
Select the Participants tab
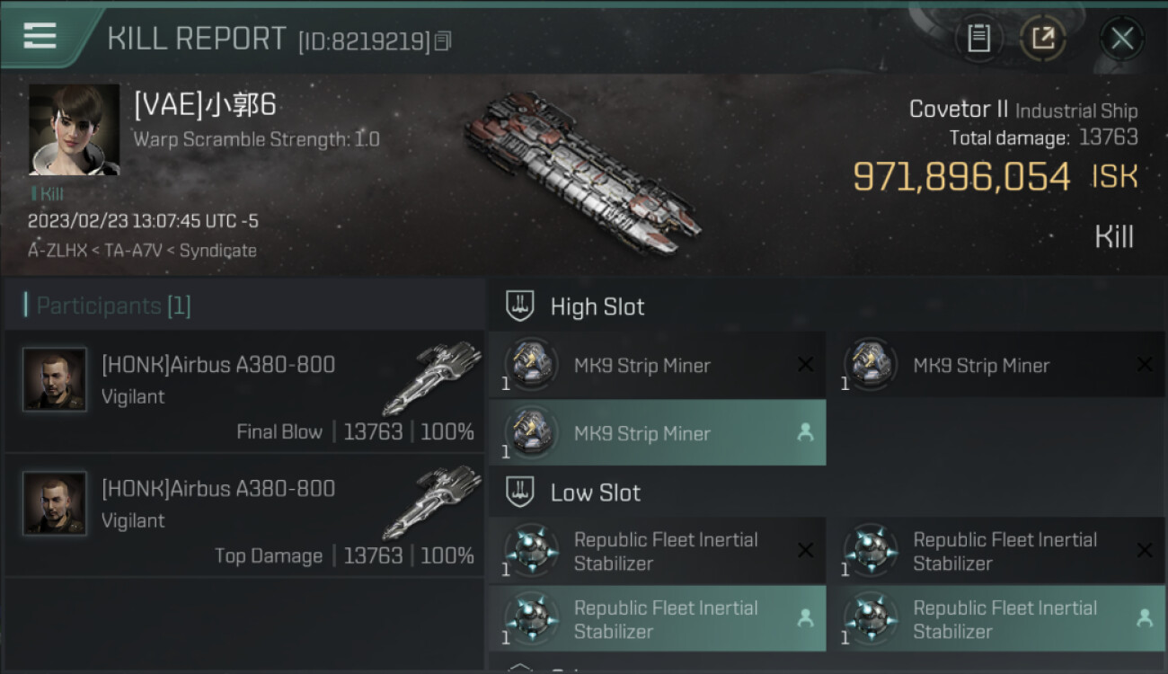[113, 306]
